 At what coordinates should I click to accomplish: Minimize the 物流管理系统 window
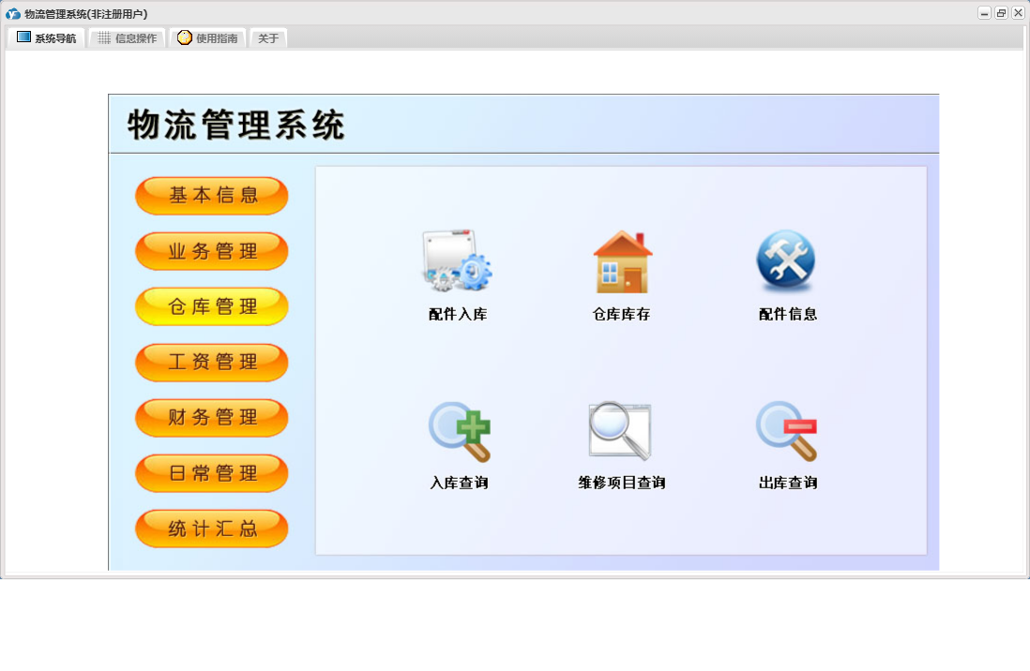984,13
